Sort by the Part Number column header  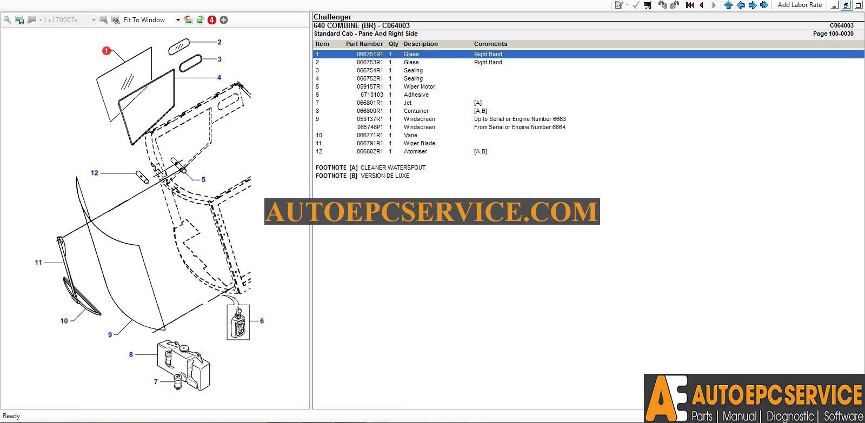364,44
